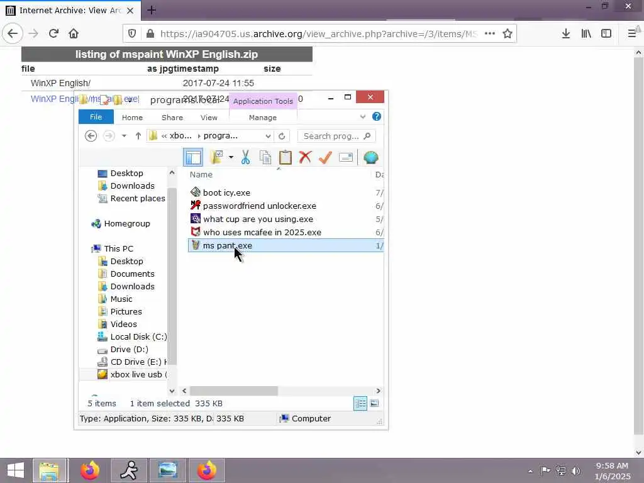This screenshot has height=483, width=644.
Task: Open the folder options toolbar icon
Action: coord(216,157)
